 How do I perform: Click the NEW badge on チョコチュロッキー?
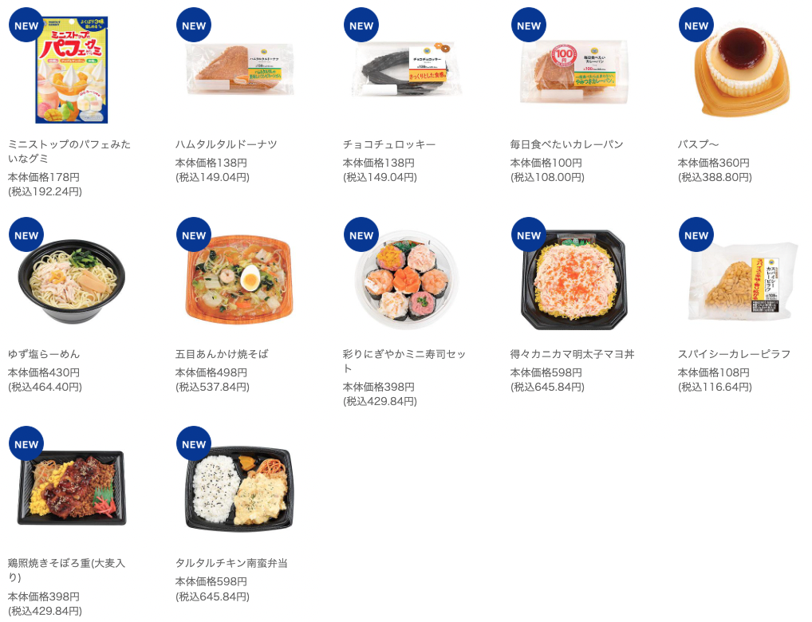tap(361, 25)
